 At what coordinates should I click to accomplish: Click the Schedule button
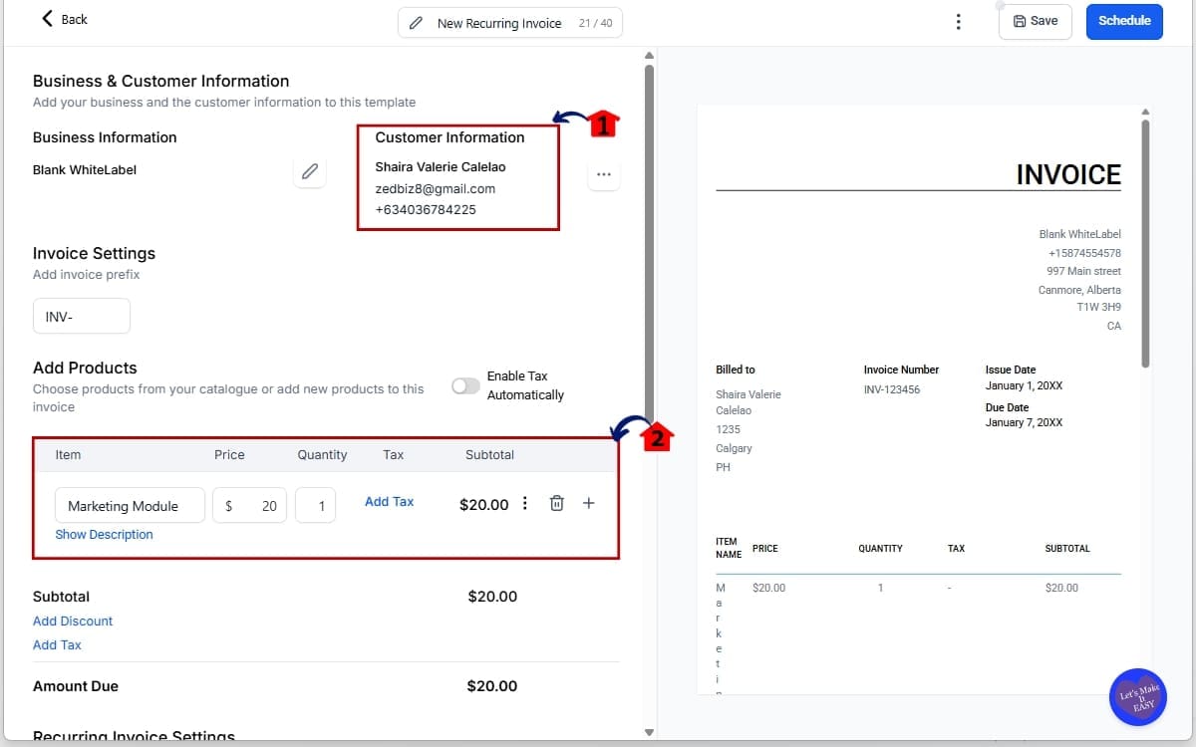coord(1124,20)
